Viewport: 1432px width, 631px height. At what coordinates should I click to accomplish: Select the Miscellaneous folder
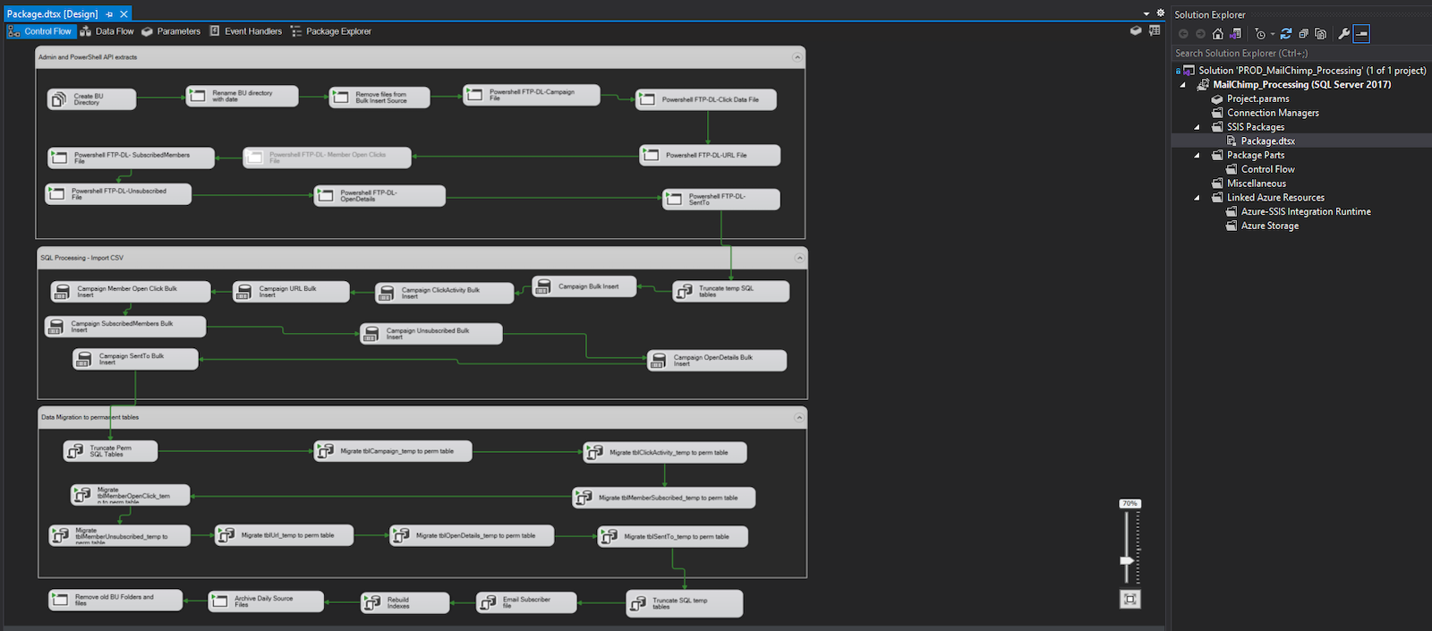pos(1256,183)
